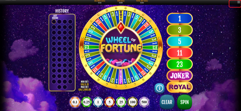Image resolution: width=241 pixels, height=111 pixels.
Task: Bet on the ROYAL option
Action: pos(180,87)
